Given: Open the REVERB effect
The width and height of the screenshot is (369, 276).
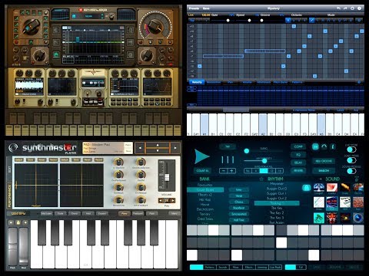Looking at the screenshot, I should pos(298,170).
